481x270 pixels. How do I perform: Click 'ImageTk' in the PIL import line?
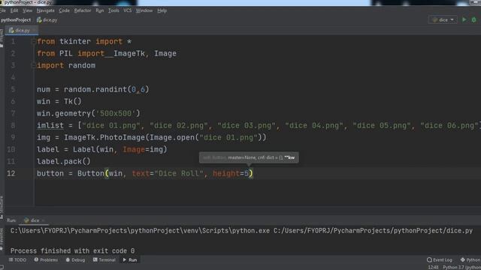coord(129,53)
